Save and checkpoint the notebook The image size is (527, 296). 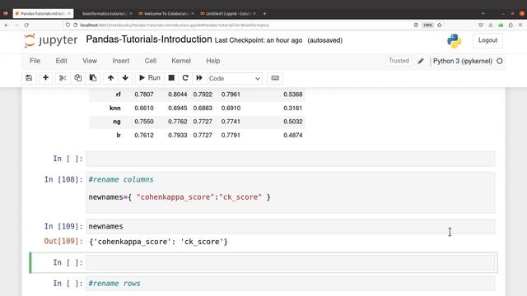tap(29, 78)
